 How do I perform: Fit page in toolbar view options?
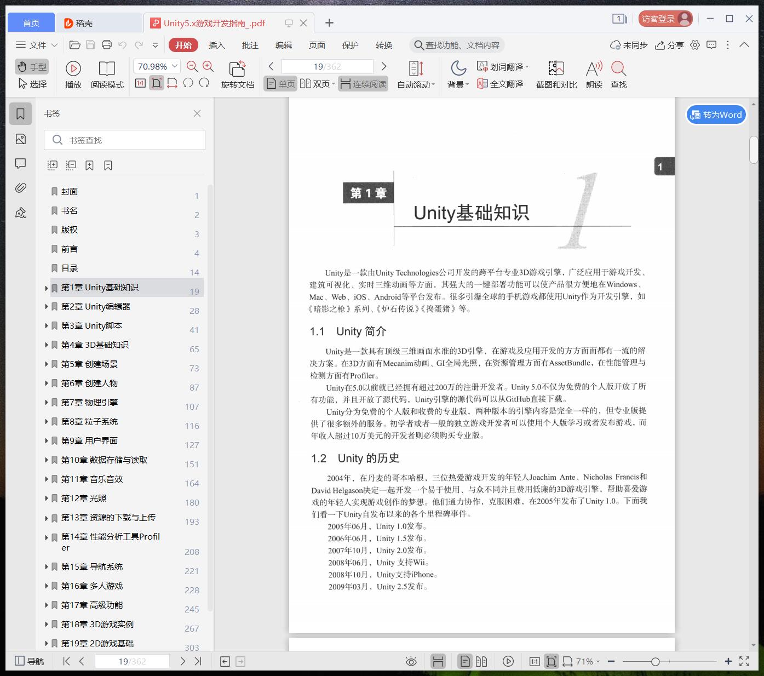[x=157, y=83]
